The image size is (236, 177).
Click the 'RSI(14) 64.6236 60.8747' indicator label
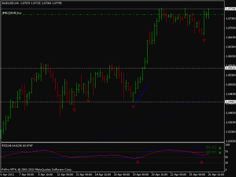pos(17,146)
